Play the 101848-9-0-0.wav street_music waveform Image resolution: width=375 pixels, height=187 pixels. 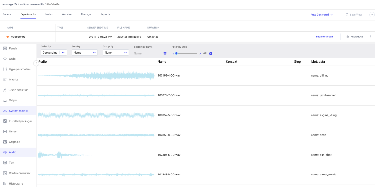[96, 175]
